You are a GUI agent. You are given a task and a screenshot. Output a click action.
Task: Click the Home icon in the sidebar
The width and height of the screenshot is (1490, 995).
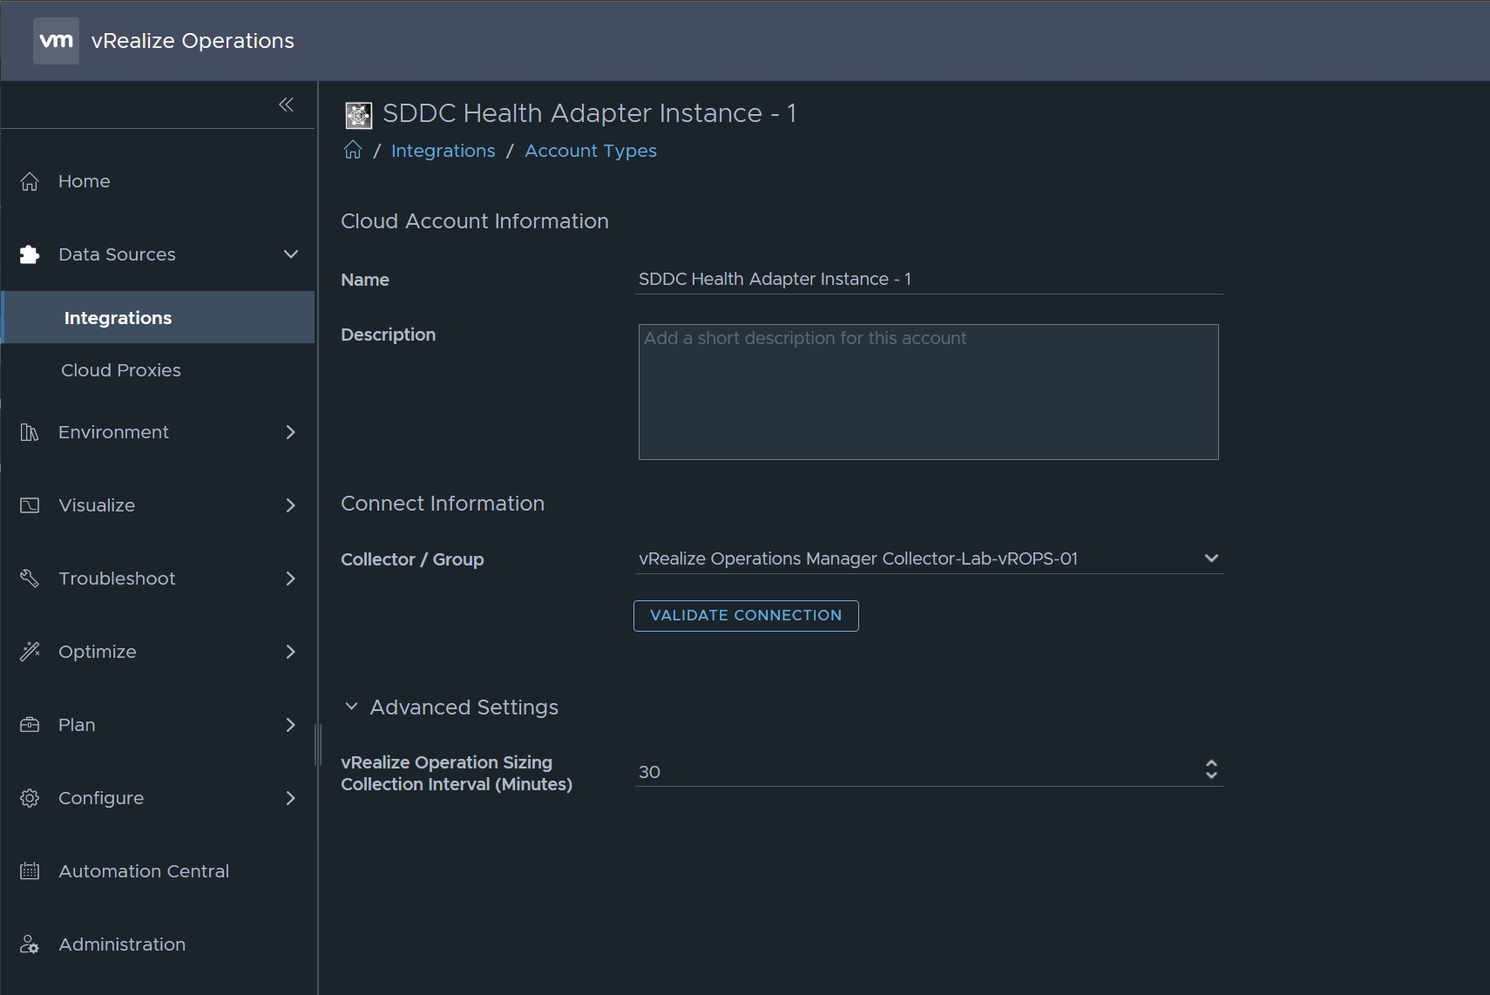29,181
